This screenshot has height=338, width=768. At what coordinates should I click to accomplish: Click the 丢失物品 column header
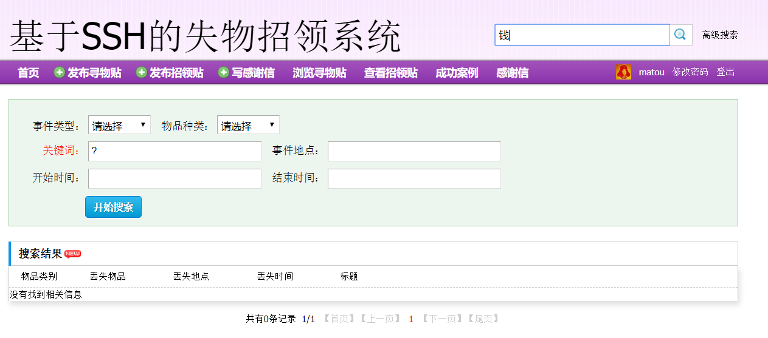click(108, 277)
